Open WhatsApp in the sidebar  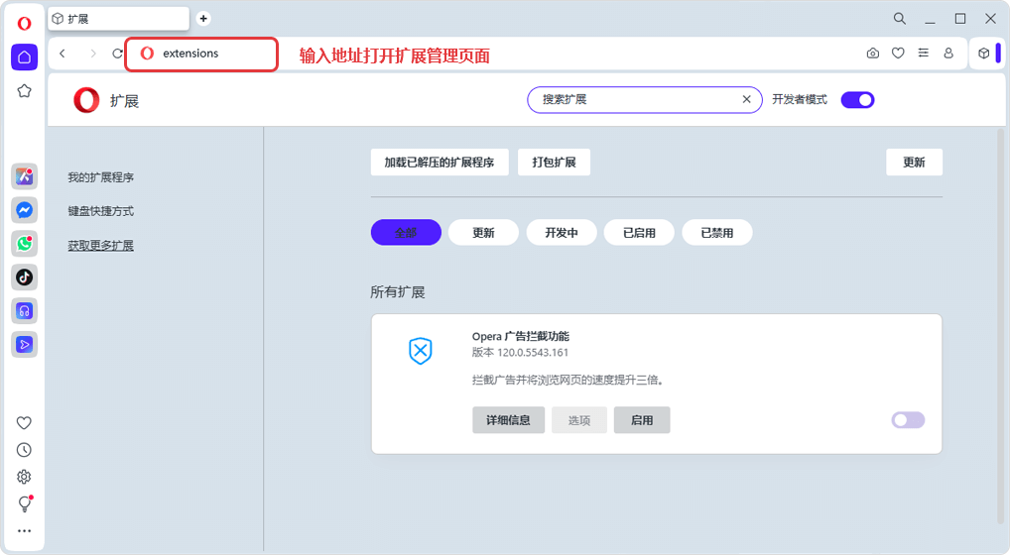24,244
